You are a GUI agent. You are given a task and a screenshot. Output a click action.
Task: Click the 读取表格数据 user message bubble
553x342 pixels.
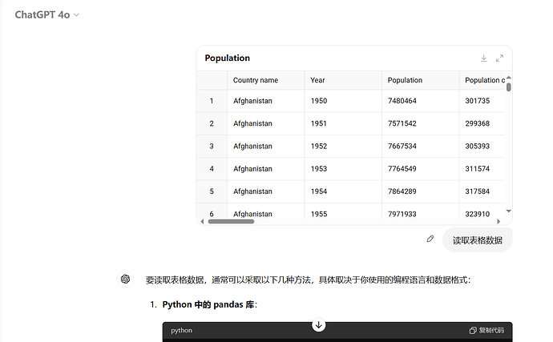click(477, 240)
